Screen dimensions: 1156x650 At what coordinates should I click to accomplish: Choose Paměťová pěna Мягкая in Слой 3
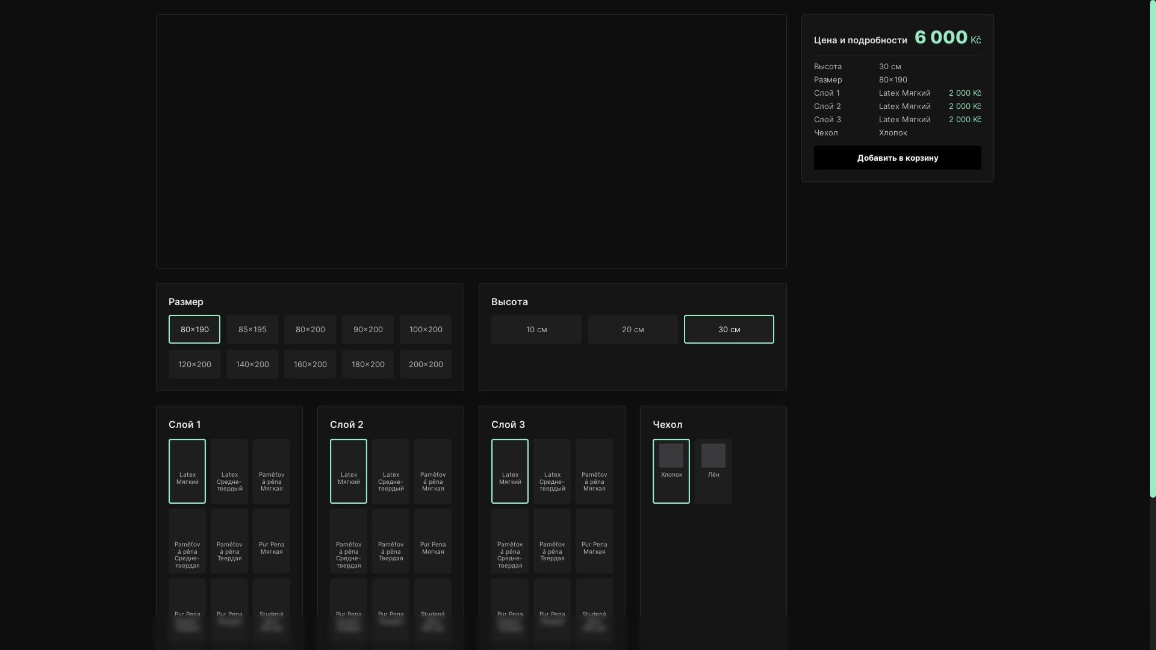(x=594, y=471)
